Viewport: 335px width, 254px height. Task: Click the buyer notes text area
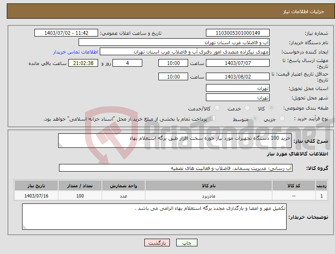tap(154, 217)
